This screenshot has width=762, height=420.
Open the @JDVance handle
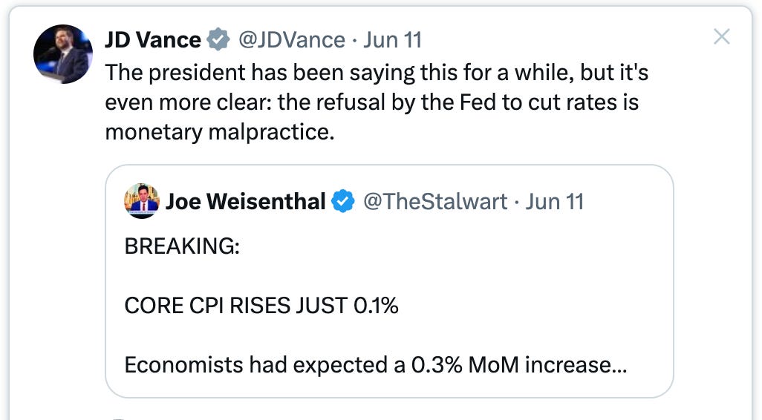[291, 39]
